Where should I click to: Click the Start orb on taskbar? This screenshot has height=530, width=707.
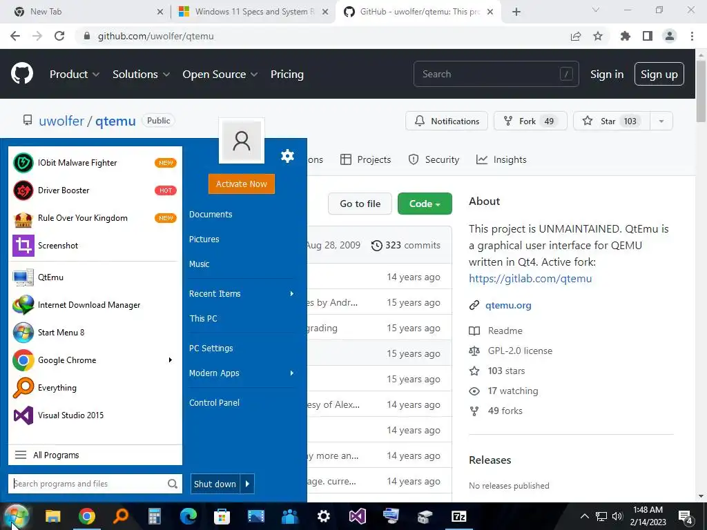pyautogui.click(x=17, y=516)
